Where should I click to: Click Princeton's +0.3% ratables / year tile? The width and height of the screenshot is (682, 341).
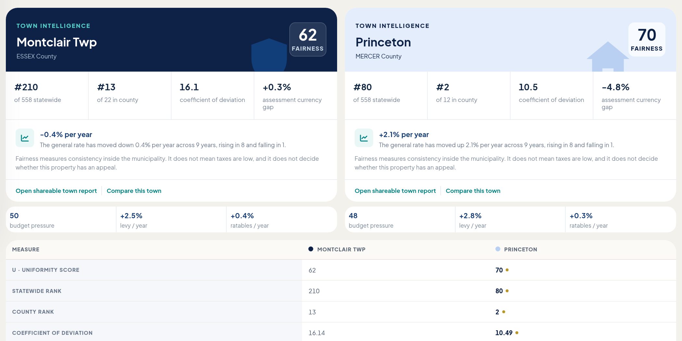click(x=621, y=220)
